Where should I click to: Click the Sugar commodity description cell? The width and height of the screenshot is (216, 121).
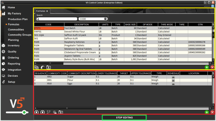(x=81, y=77)
